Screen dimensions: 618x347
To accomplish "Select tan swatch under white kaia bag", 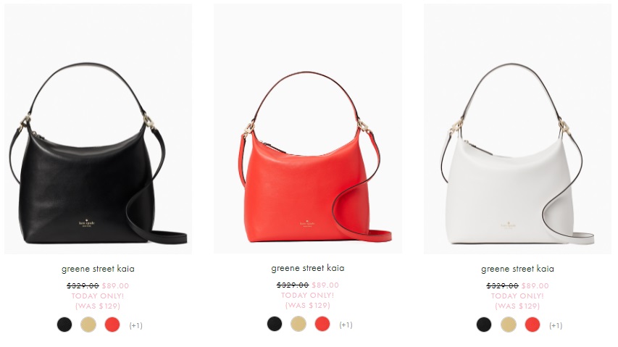I will [509, 325].
